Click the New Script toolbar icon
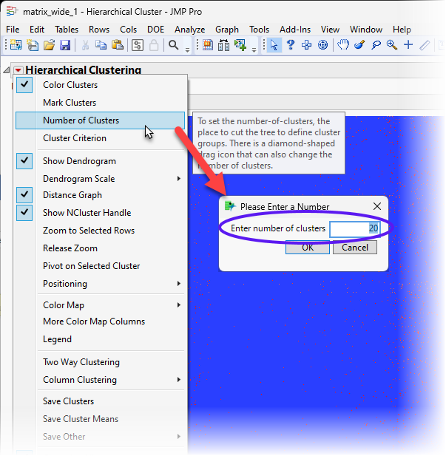 point(33,45)
